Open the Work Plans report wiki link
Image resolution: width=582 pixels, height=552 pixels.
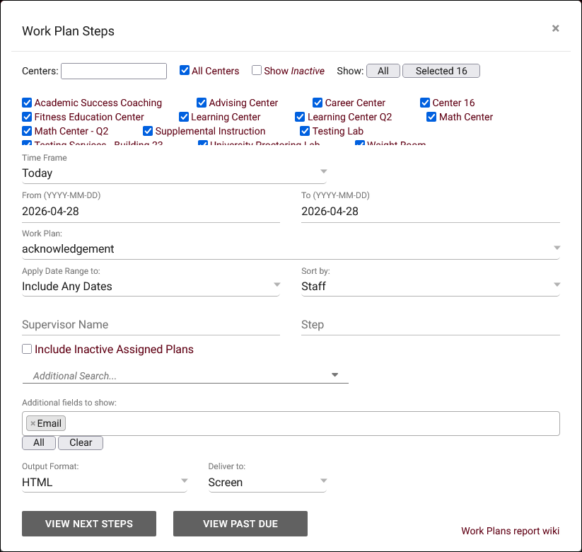tap(510, 531)
